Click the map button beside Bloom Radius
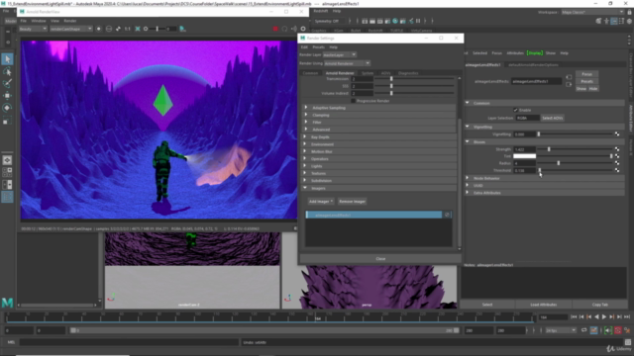The width and height of the screenshot is (634, 356). click(617, 163)
